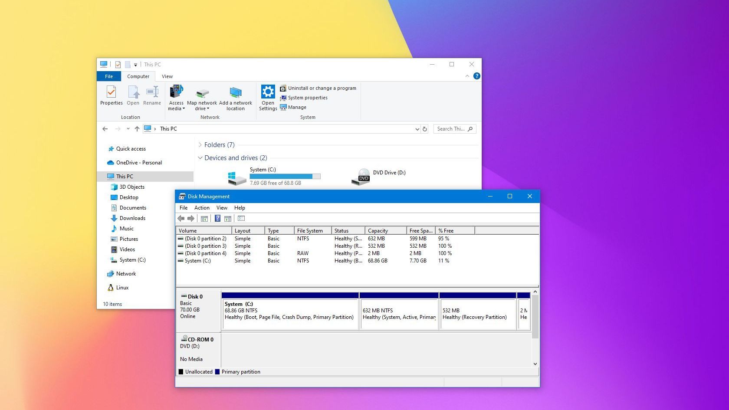Select the 532 MB Recovery Partition block

click(x=478, y=311)
